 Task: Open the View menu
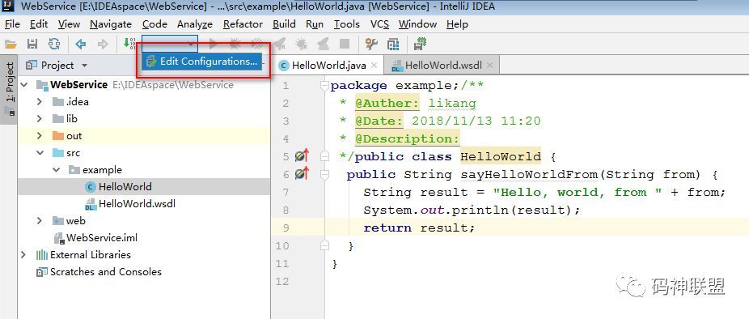pyautogui.click(x=70, y=24)
